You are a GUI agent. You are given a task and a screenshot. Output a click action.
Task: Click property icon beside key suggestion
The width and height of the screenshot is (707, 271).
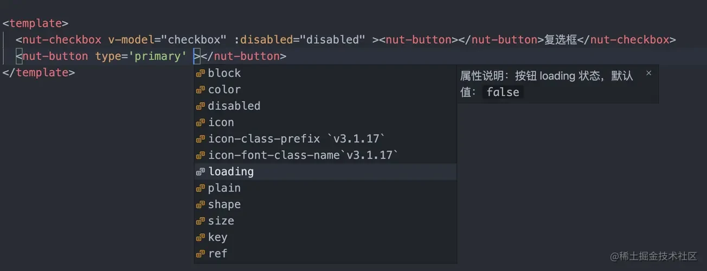pyautogui.click(x=201, y=237)
